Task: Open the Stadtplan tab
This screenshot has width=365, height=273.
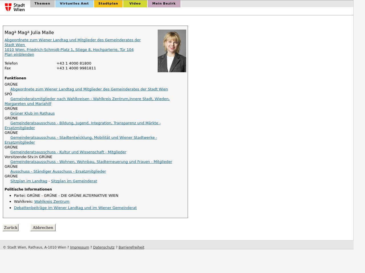Action: pos(108,4)
